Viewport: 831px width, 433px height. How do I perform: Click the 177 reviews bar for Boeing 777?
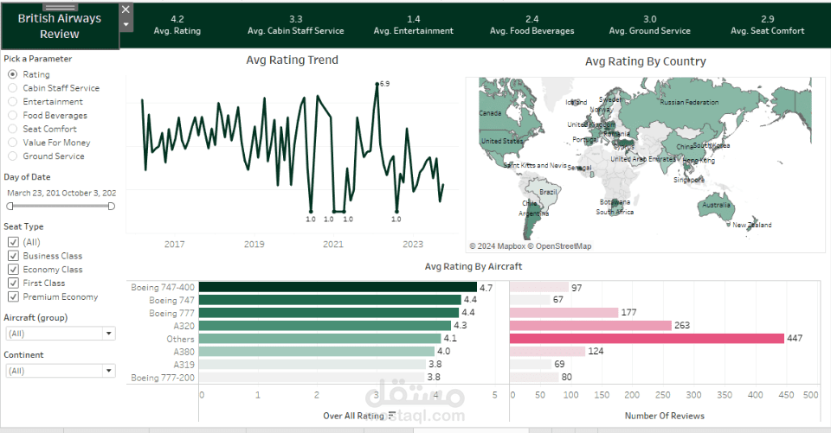[564, 313]
